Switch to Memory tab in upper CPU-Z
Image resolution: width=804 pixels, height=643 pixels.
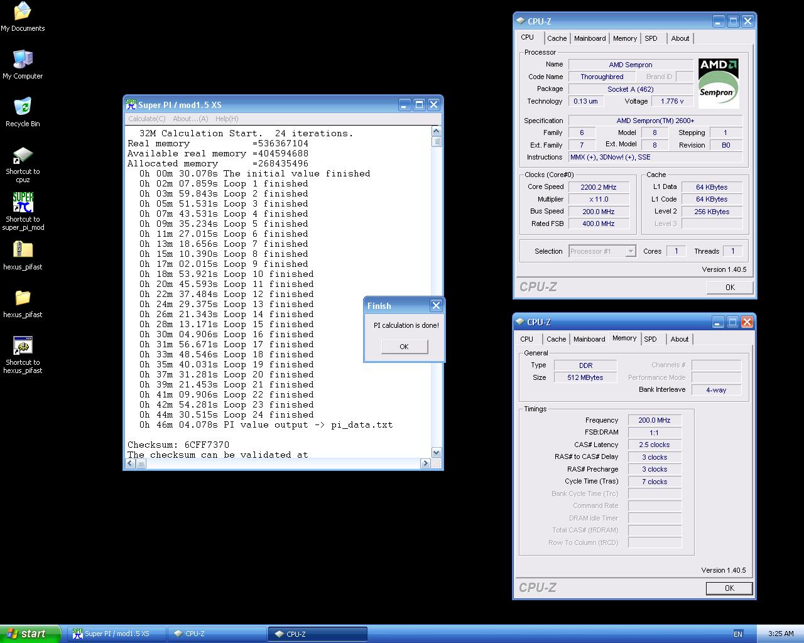click(625, 38)
